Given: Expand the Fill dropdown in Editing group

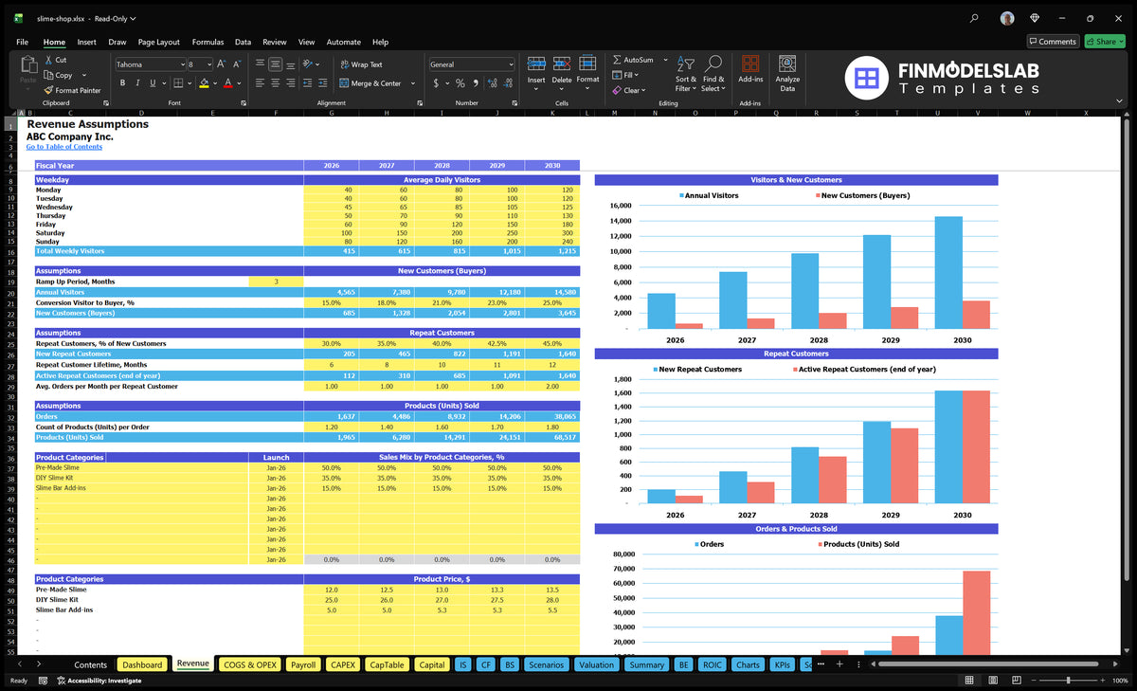Looking at the screenshot, I should 638,75.
